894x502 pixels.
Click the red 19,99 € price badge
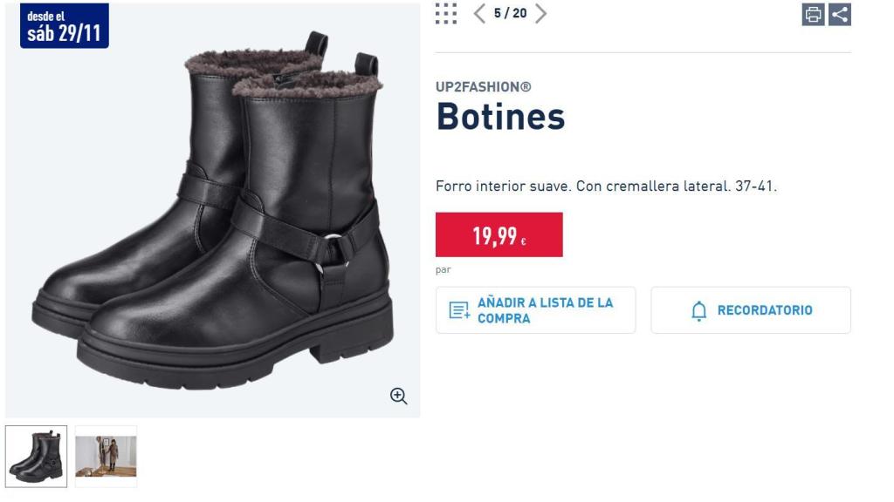pyautogui.click(x=499, y=234)
